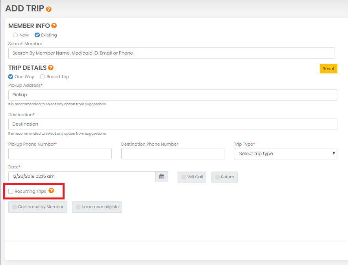Focus the Pickup Address field
The image size is (348, 265).
point(173,95)
